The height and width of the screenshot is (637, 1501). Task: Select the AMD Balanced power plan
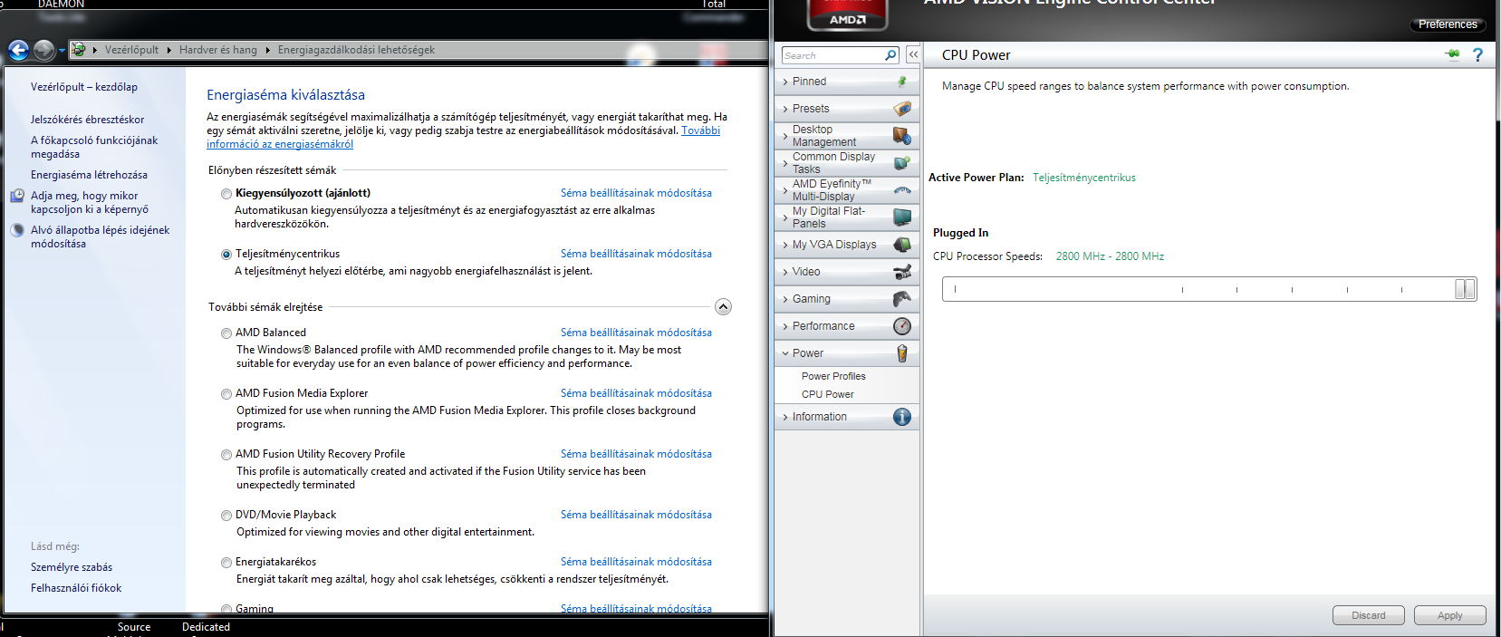226,333
